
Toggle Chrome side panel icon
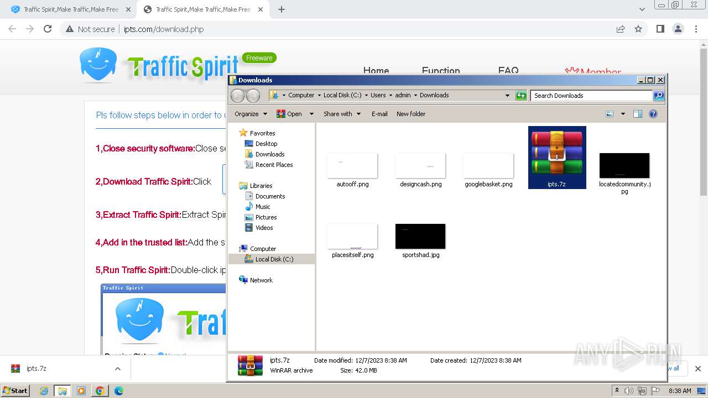point(660,29)
